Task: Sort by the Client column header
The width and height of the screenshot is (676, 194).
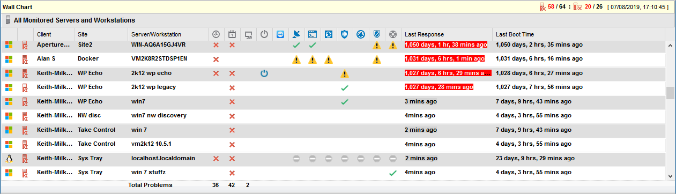Action: tap(44, 34)
